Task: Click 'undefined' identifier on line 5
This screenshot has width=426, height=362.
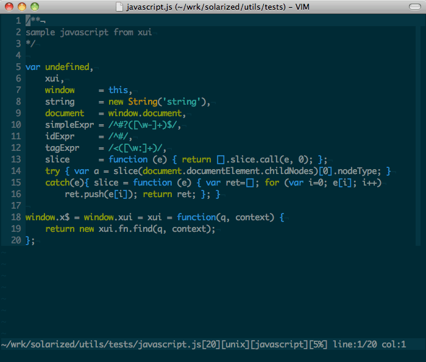Action: point(67,67)
